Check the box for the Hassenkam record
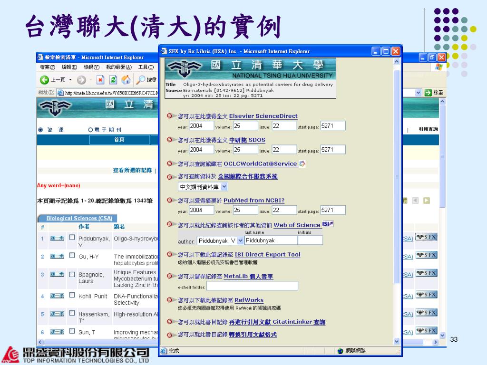This screenshot has width=487, height=365. [x=72, y=313]
